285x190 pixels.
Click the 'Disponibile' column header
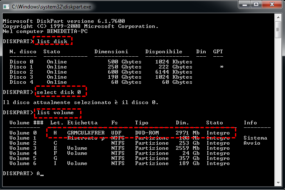(164, 52)
